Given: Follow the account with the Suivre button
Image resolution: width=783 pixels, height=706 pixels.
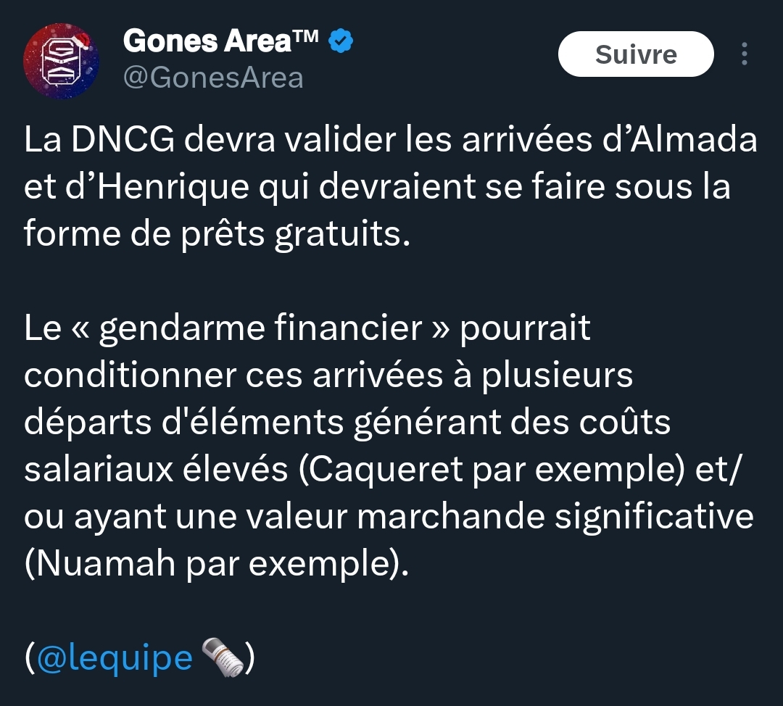Looking at the screenshot, I should (x=636, y=54).
